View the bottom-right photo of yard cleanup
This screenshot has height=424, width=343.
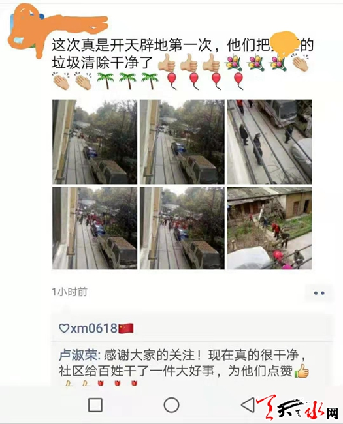270,228
